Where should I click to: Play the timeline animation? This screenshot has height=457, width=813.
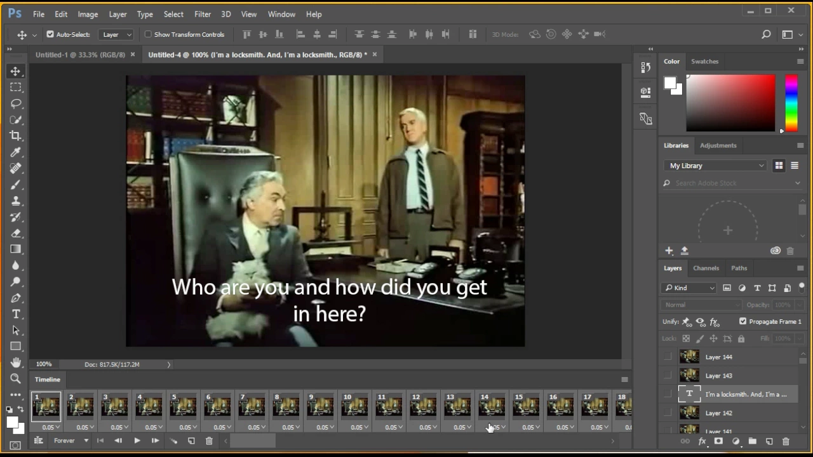(137, 440)
